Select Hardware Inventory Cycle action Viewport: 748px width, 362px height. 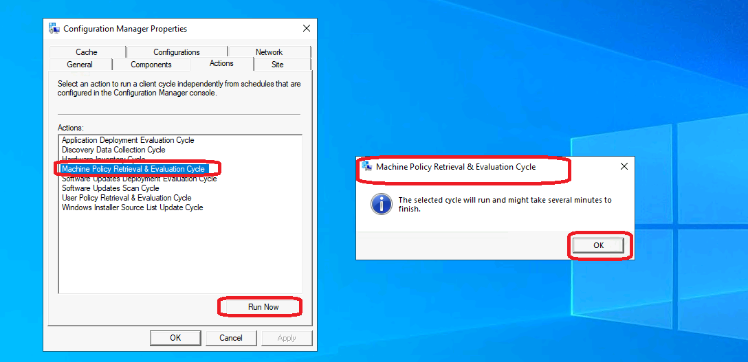point(104,159)
